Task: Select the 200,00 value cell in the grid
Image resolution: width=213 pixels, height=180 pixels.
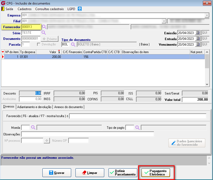Action: [x=49, y=57]
